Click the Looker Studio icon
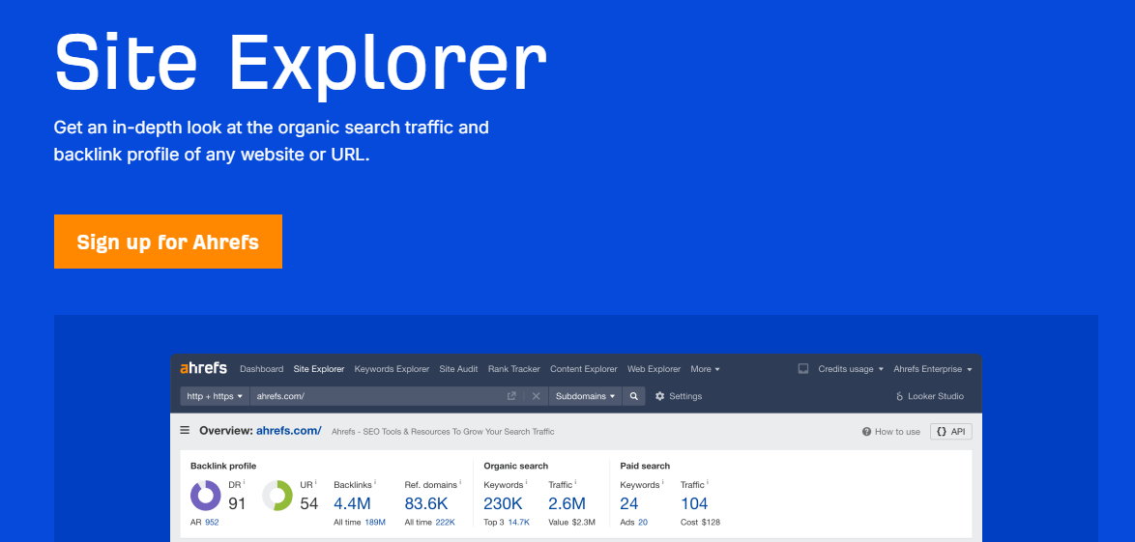Viewport: 1135px width, 542px height. coord(900,396)
